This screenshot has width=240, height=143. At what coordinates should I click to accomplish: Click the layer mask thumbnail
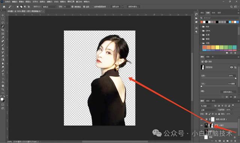pos(211,125)
